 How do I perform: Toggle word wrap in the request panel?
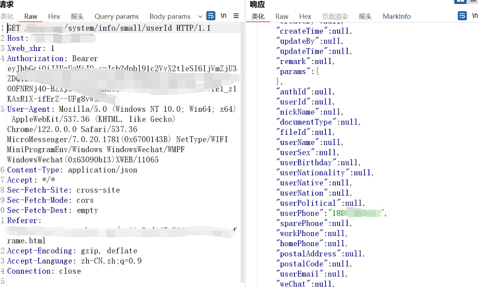pos(211,16)
